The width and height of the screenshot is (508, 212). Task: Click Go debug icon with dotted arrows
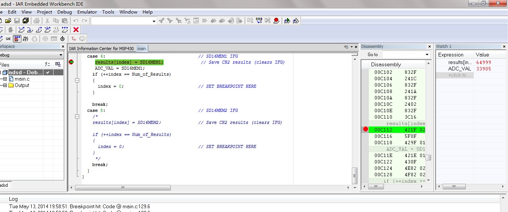[65, 29]
